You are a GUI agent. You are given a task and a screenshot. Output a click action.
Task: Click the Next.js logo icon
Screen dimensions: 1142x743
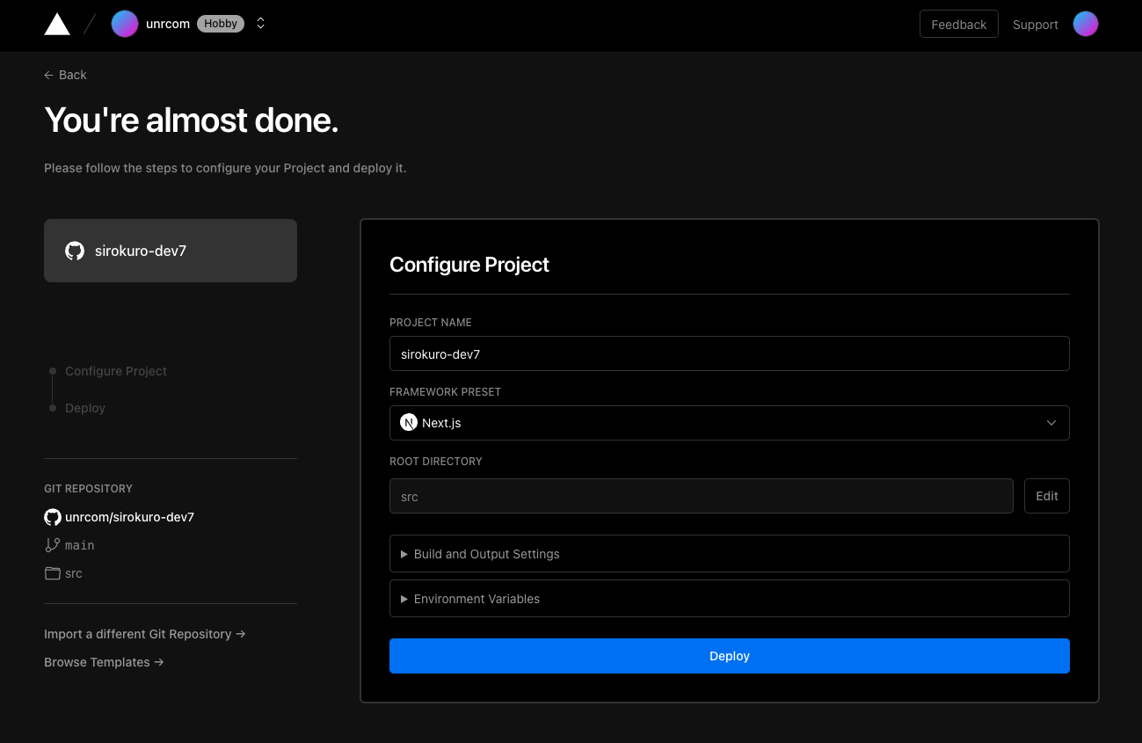point(409,423)
